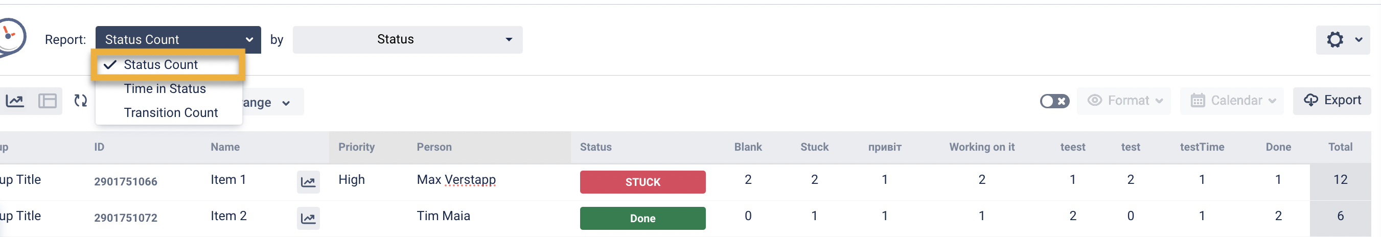Viewport: 1381px width, 237px height.
Task: Select the checked Status Count option
Action: (x=161, y=65)
